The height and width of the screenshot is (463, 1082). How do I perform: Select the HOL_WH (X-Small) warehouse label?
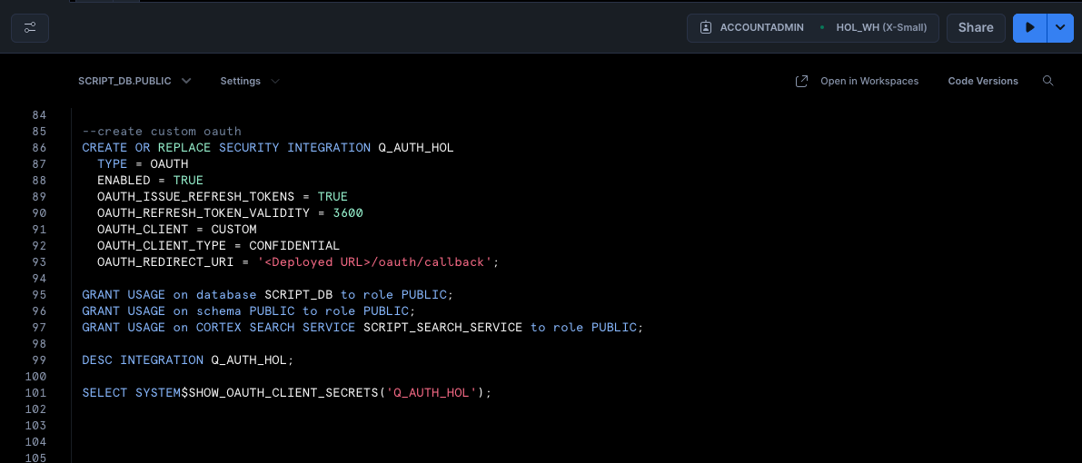click(x=887, y=28)
